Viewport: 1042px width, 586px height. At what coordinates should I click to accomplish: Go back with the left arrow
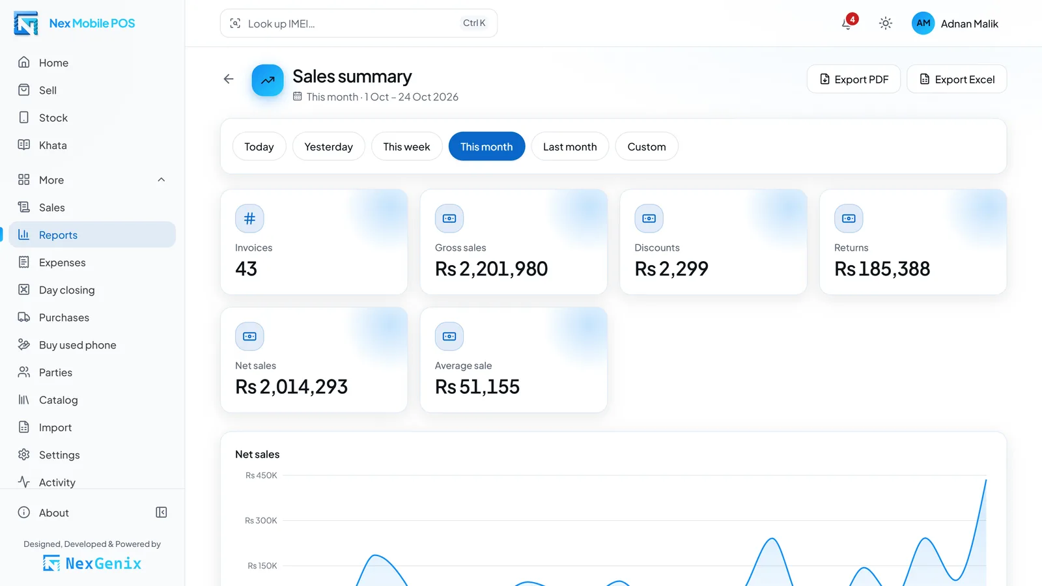point(229,79)
